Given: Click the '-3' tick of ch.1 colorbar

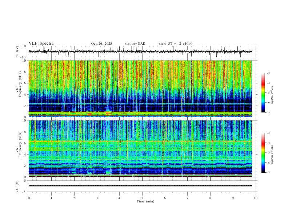Looking at the screenshot, I should click(268, 73).
